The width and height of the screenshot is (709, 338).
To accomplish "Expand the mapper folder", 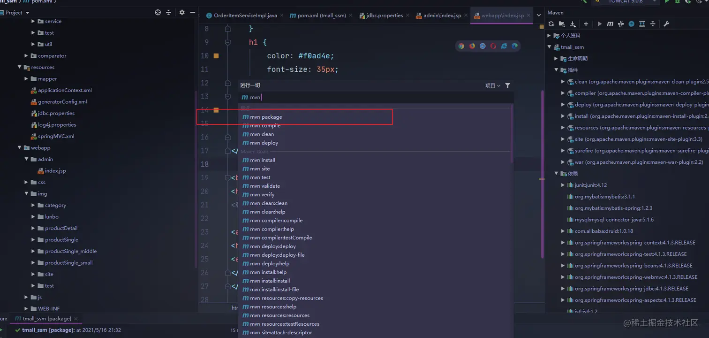I will (x=27, y=79).
